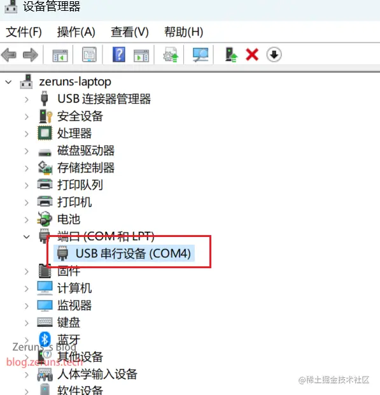Open the 文件(F) menu
This screenshot has height=395, width=380.
[x=24, y=32]
